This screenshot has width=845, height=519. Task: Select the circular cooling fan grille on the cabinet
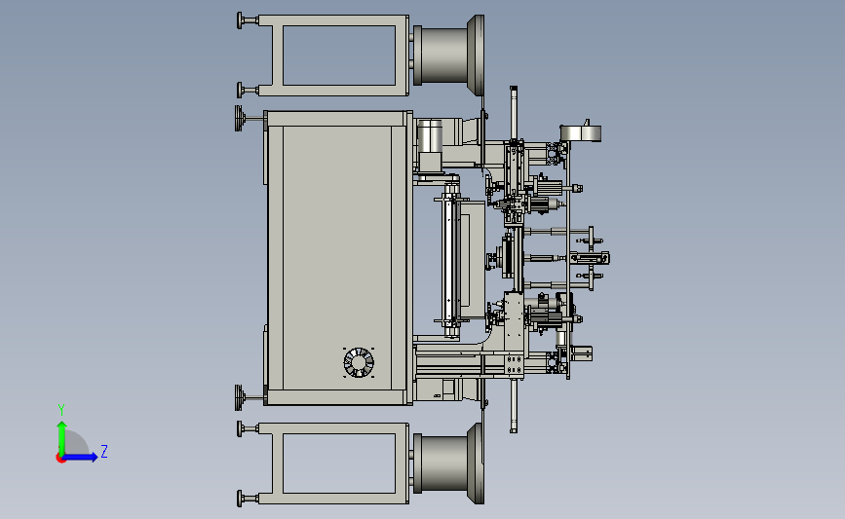[359, 362]
